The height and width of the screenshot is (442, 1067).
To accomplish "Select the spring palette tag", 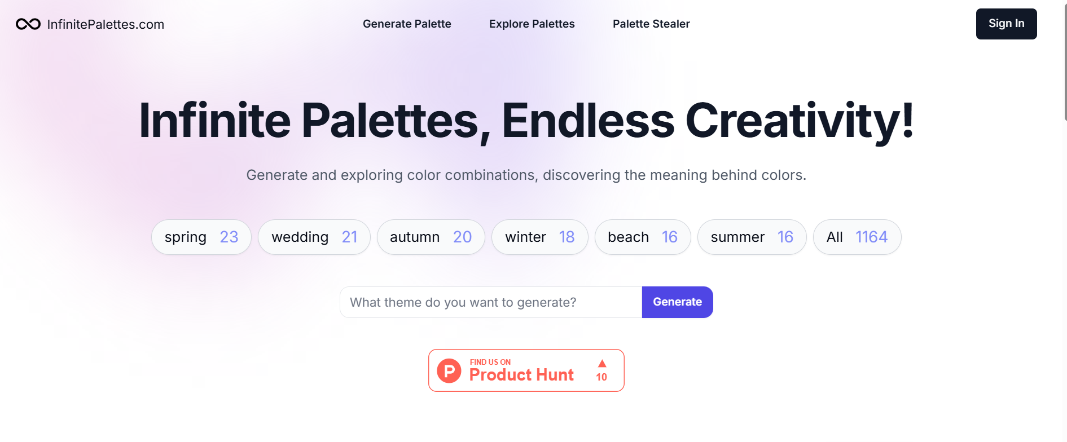I will pyautogui.click(x=201, y=237).
